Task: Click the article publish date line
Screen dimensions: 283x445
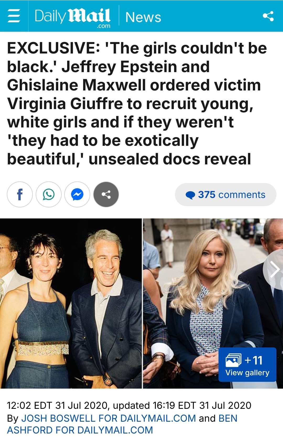Action: [129, 405]
